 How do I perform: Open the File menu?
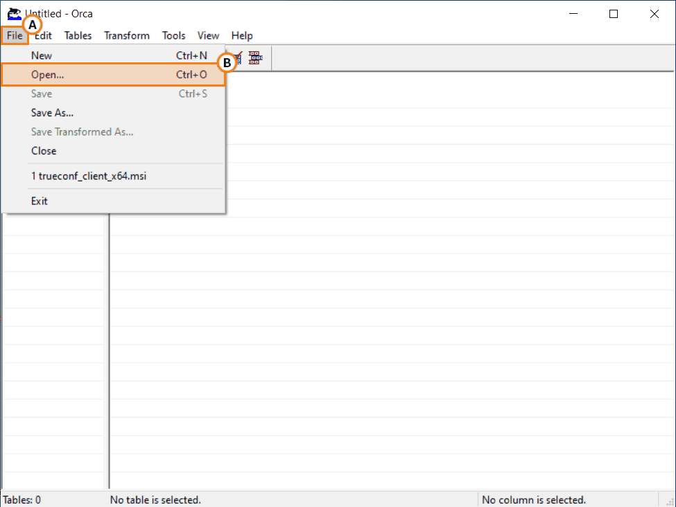point(15,35)
